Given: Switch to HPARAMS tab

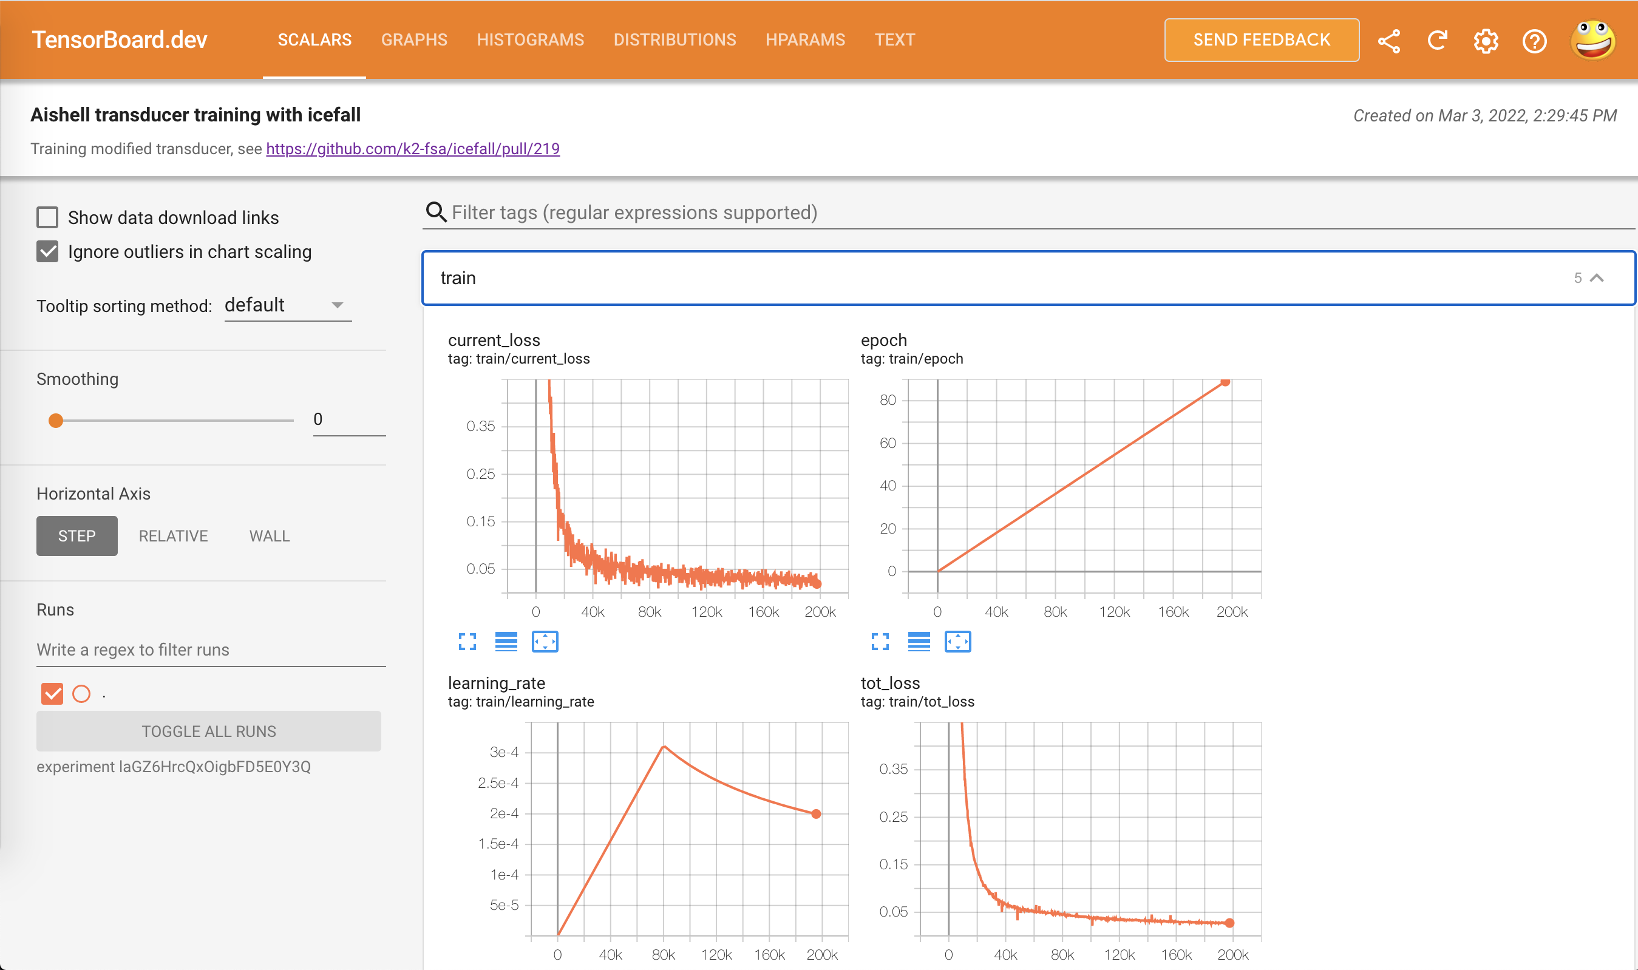Looking at the screenshot, I should 803,39.
